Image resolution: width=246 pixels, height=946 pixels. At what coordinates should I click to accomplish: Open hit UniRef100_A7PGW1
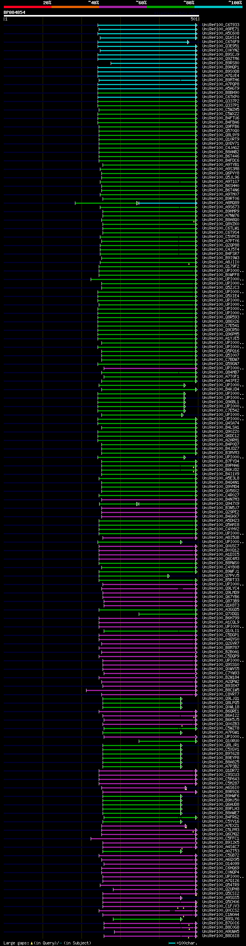[x=221, y=733]
